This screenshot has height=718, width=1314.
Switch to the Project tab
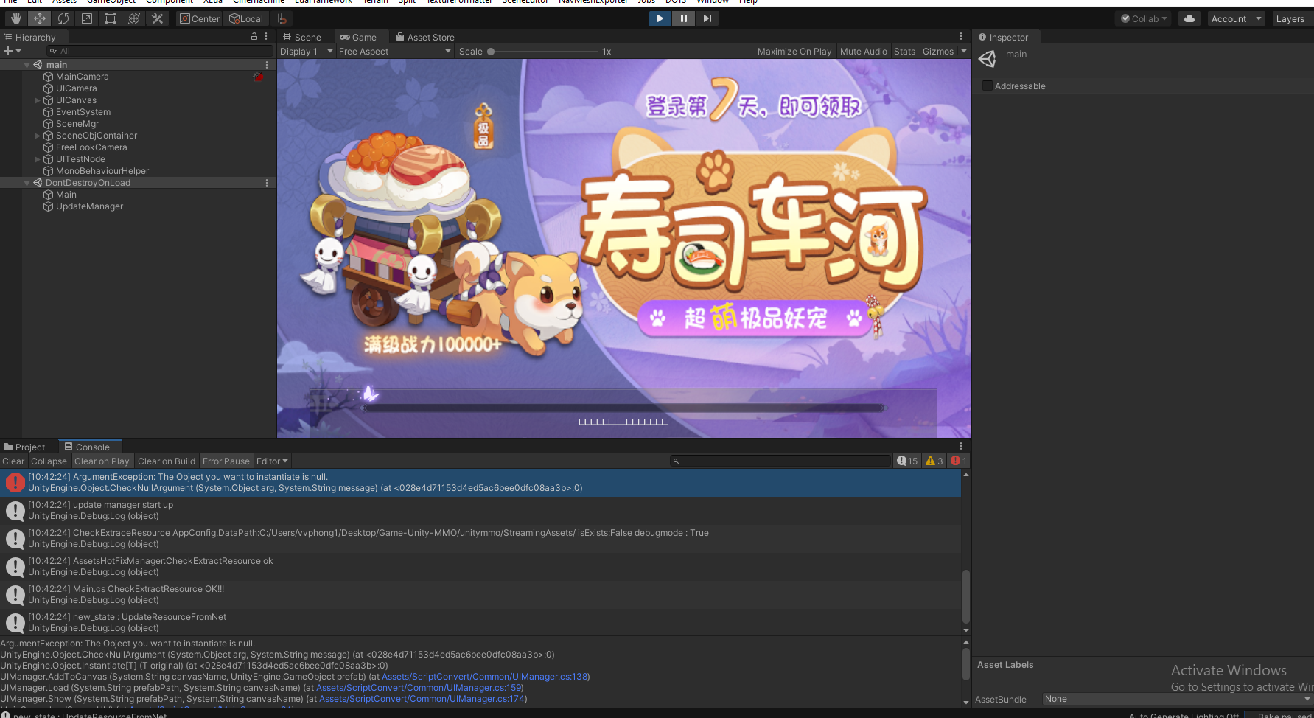(24, 447)
